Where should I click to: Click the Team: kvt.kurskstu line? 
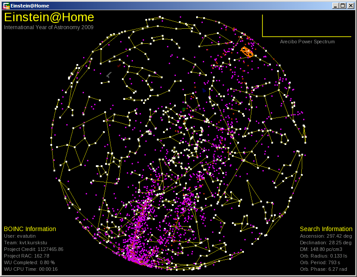click(26, 243)
